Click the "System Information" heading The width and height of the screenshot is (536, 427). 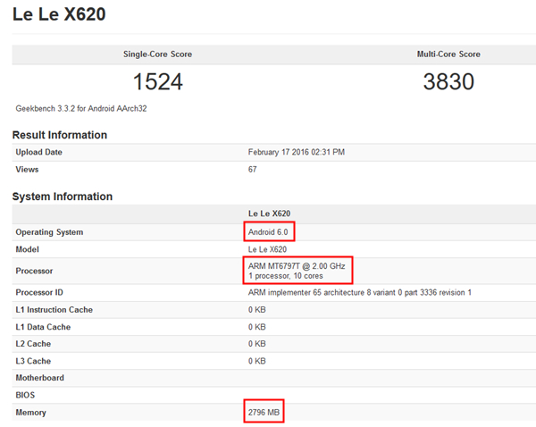[63, 197]
